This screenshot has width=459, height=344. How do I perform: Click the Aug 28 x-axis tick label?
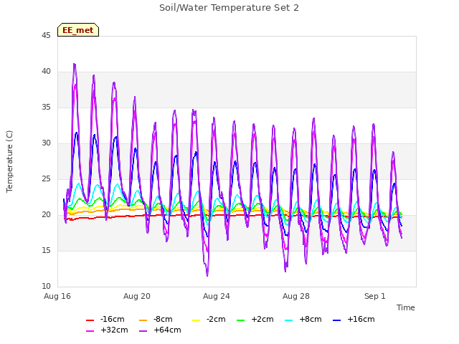click(x=296, y=296)
